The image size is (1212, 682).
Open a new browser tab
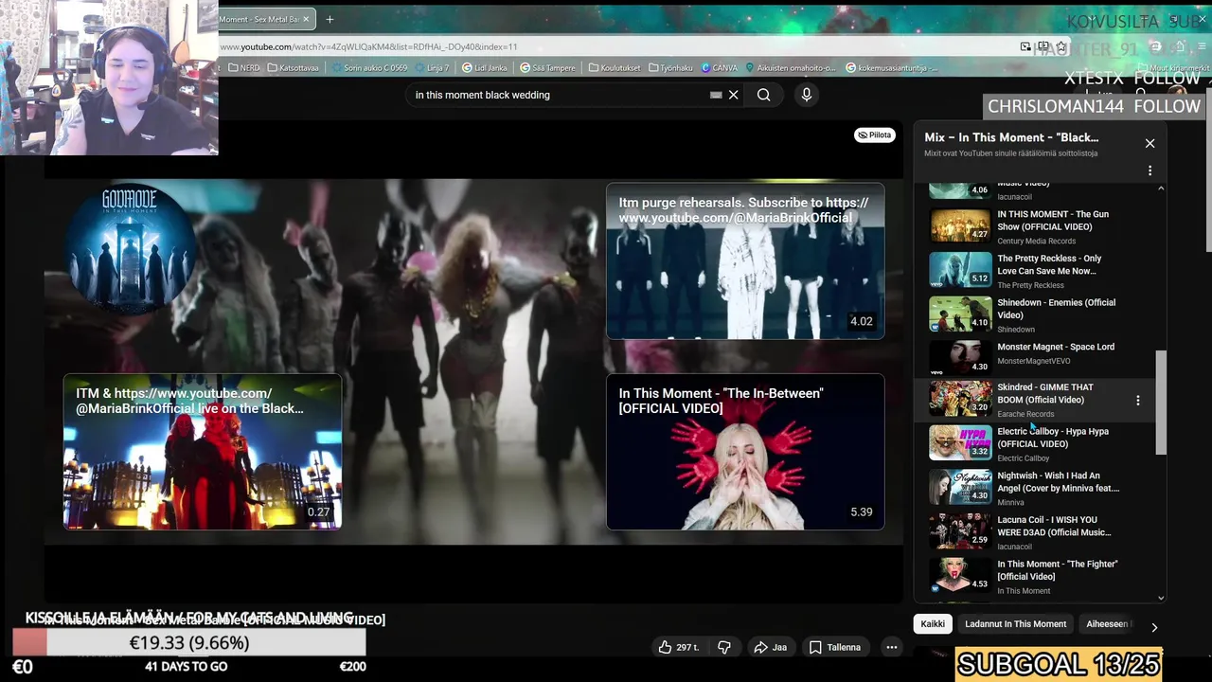(x=330, y=19)
